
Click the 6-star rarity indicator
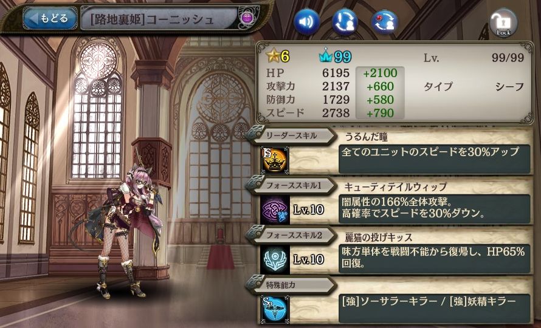278,56
